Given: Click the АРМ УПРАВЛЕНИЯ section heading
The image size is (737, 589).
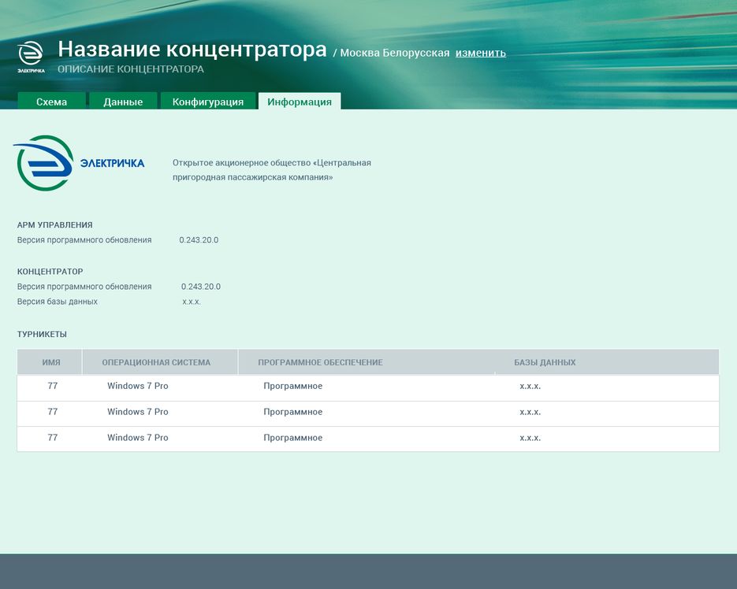Looking at the screenshot, I should pos(55,225).
